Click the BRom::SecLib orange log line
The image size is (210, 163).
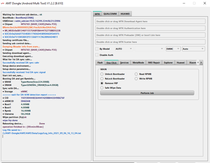29,27
